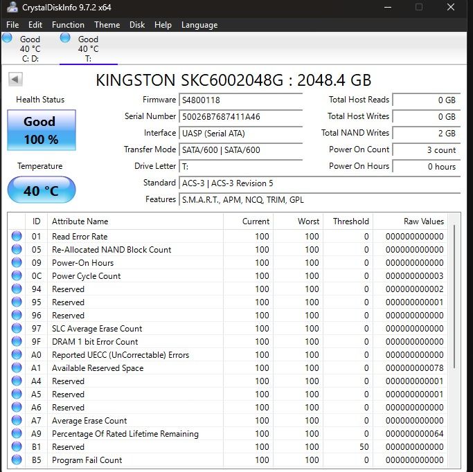Click status orb of Power-On Hours row

(x=17, y=262)
